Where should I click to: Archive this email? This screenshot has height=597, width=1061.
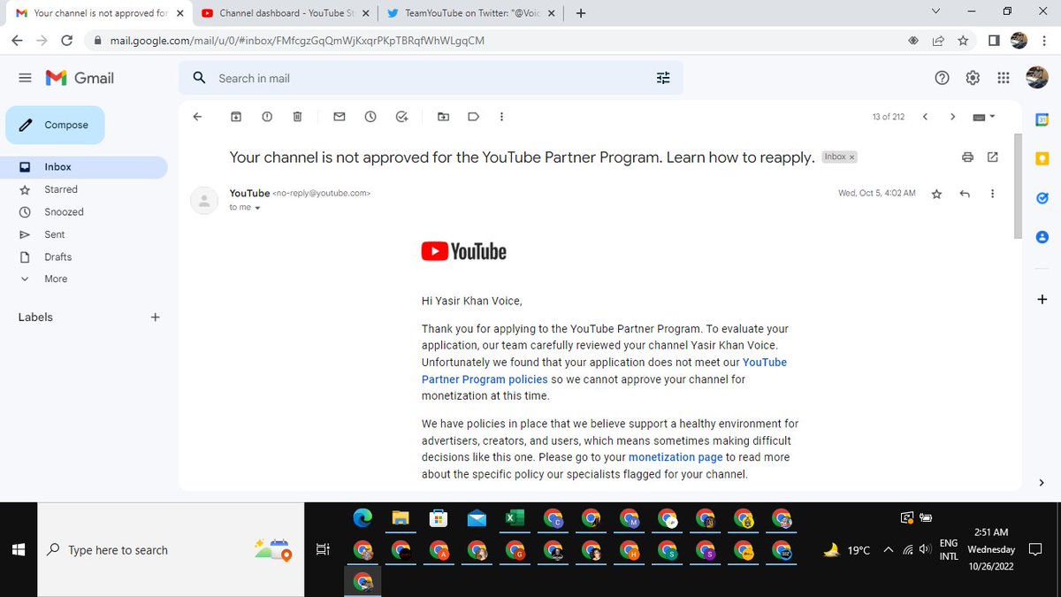coord(236,117)
